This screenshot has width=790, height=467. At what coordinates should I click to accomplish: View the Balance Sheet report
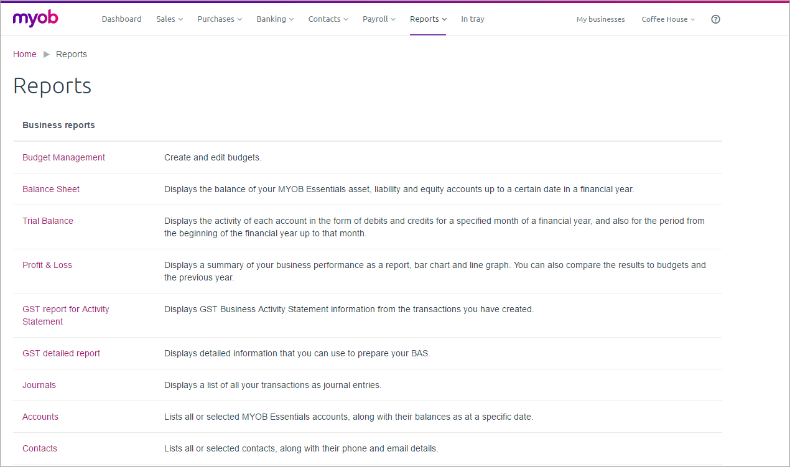point(51,189)
